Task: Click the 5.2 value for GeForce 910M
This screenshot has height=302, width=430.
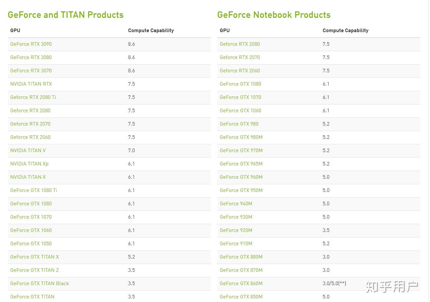Action: coord(326,244)
